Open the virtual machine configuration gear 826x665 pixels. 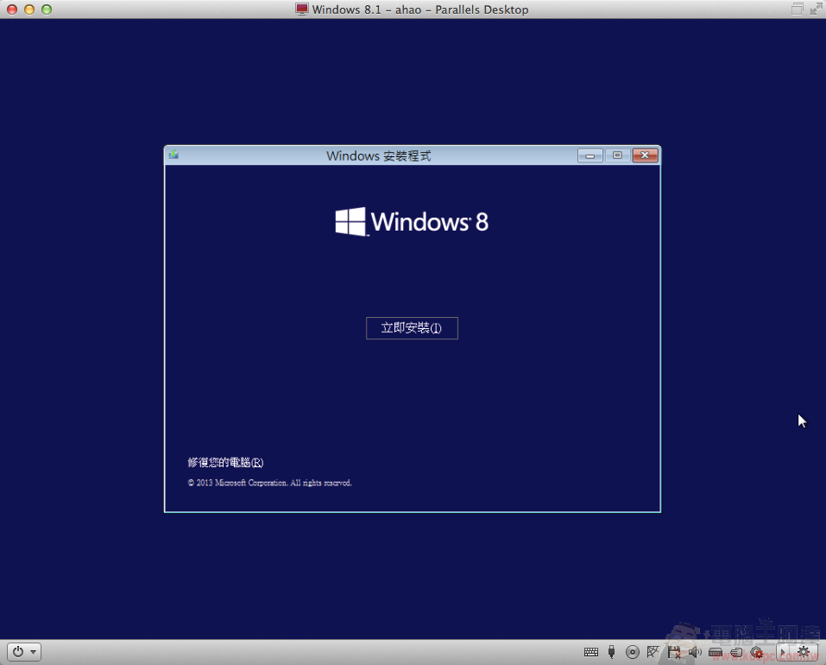coord(804,652)
